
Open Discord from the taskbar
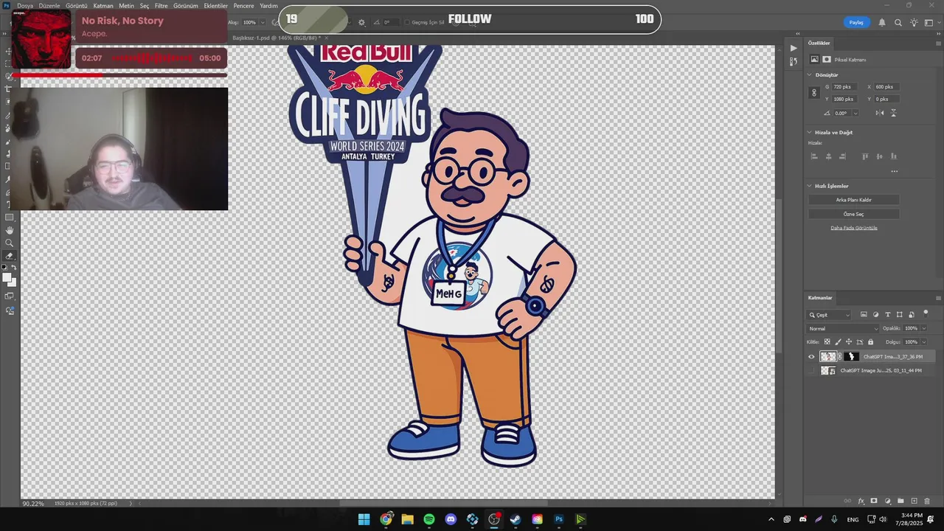tap(451, 519)
